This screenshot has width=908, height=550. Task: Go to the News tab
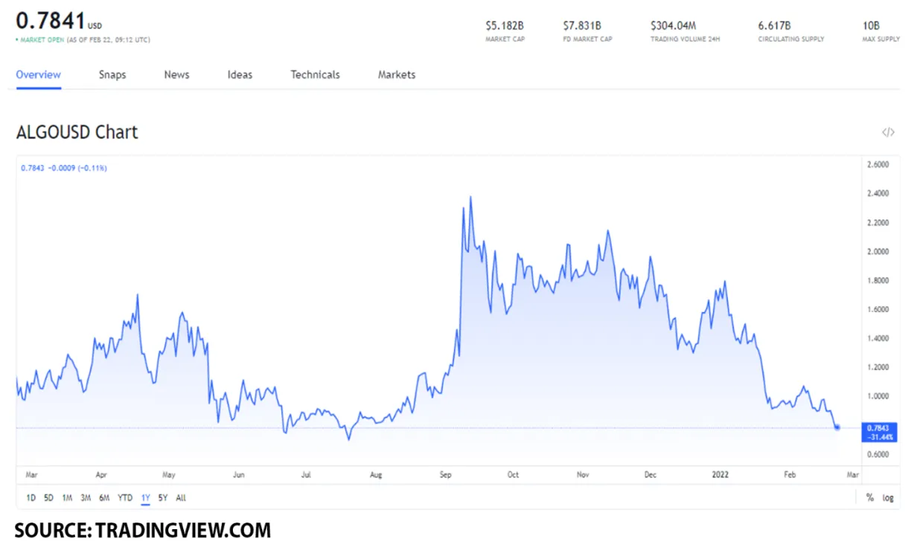click(x=176, y=74)
